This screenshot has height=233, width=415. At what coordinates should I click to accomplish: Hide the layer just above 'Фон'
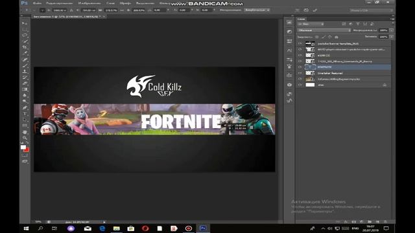(x=300, y=79)
